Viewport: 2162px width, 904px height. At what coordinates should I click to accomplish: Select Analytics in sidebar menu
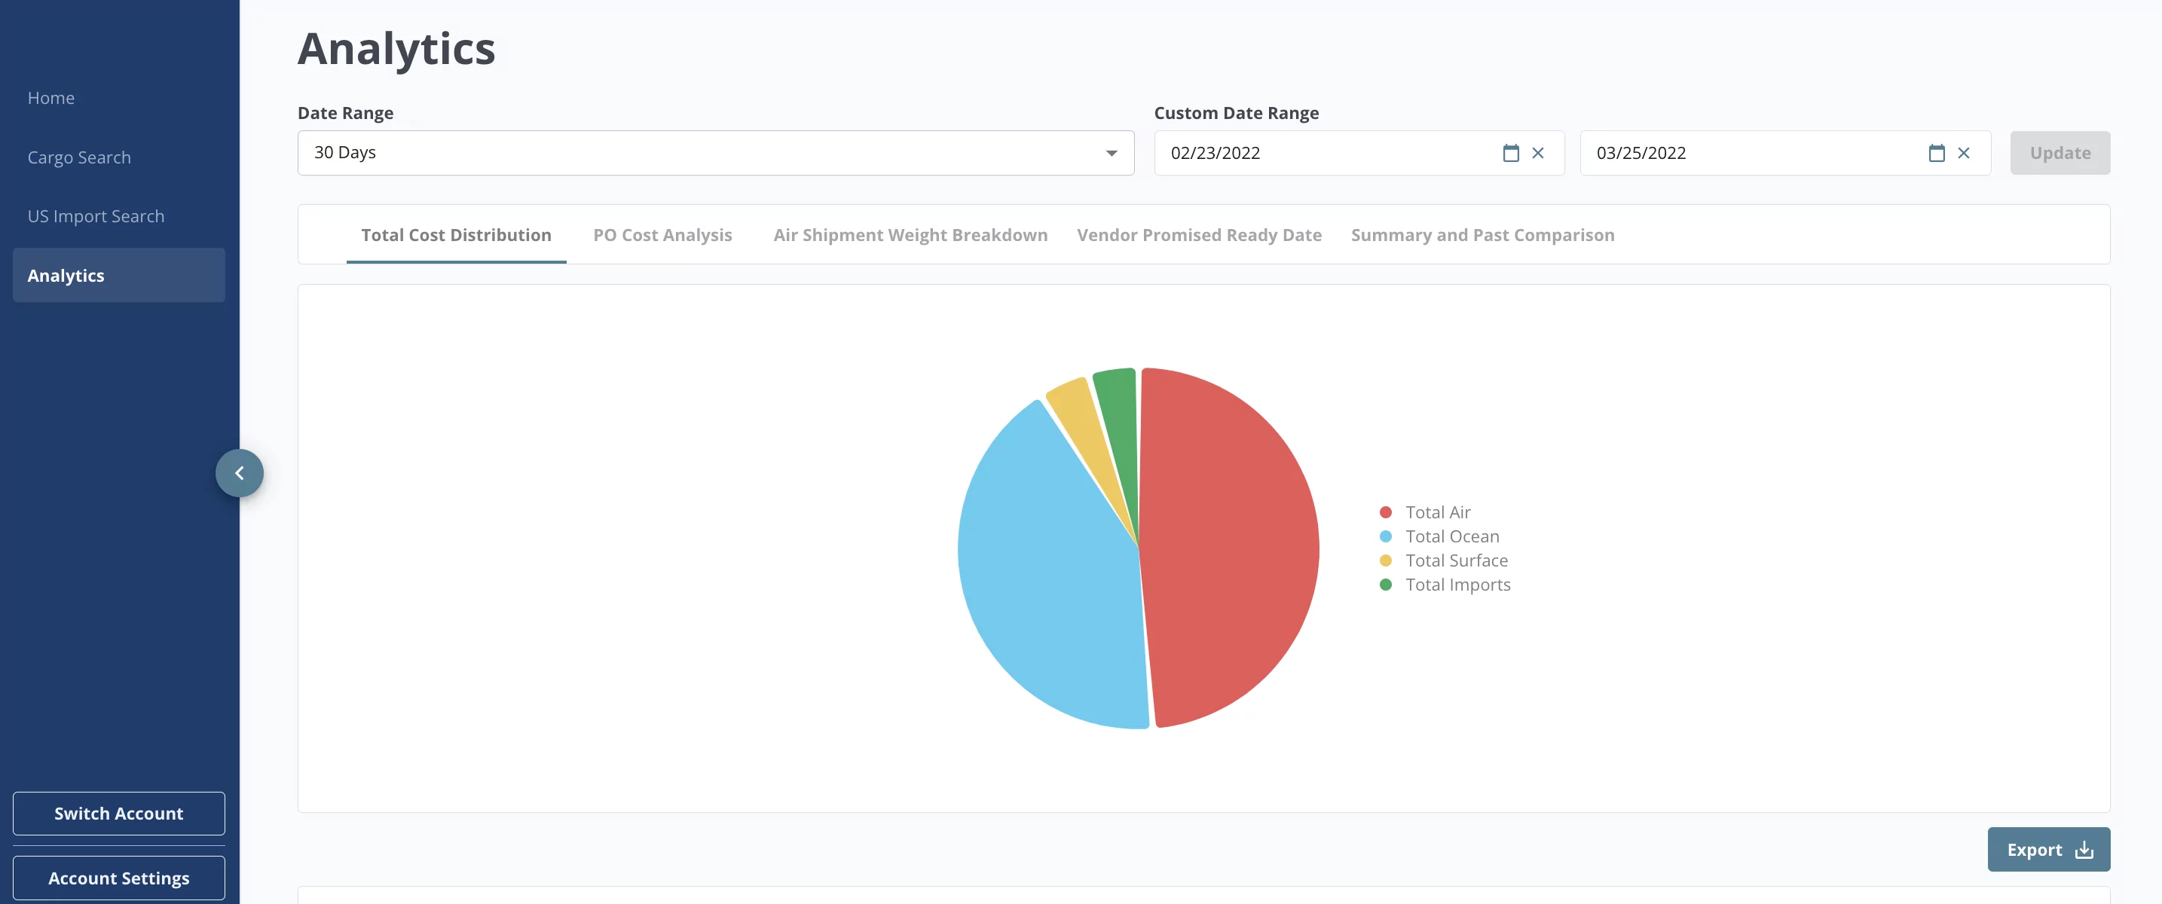point(118,275)
